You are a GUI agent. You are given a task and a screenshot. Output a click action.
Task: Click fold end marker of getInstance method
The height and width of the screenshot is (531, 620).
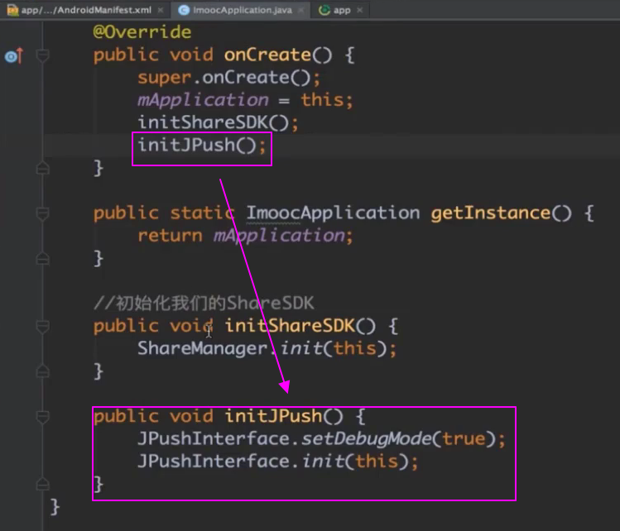[x=43, y=258]
